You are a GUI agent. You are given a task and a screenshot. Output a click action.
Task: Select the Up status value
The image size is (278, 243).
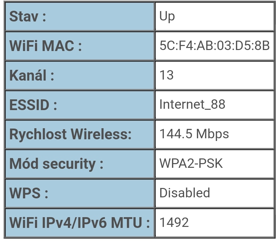(x=167, y=16)
